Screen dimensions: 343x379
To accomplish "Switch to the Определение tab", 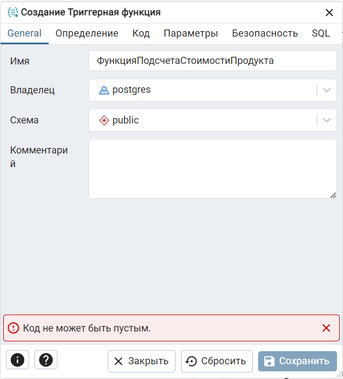I will [x=87, y=33].
